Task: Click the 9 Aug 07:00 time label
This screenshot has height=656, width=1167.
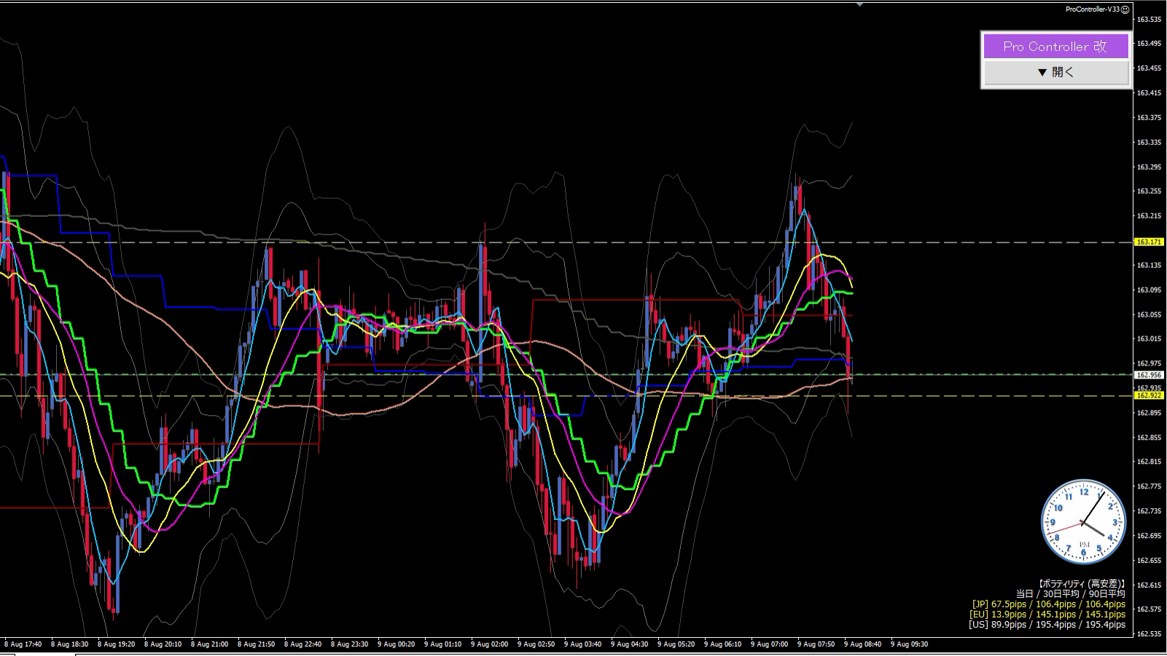Action: click(x=769, y=644)
